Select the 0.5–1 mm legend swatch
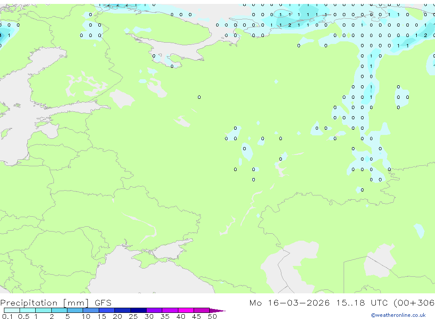Image resolution: width=435 pixels, height=319 pixels. pos(28,310)
